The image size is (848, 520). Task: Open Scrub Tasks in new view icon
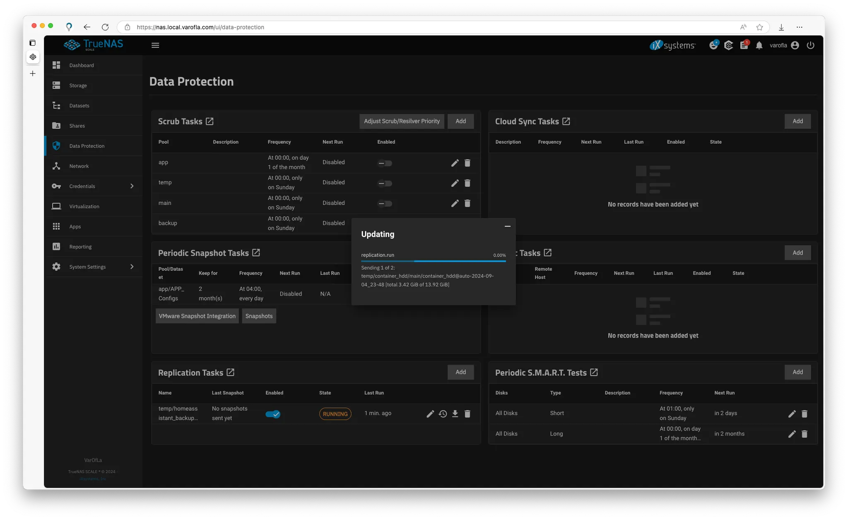point(210,121)
